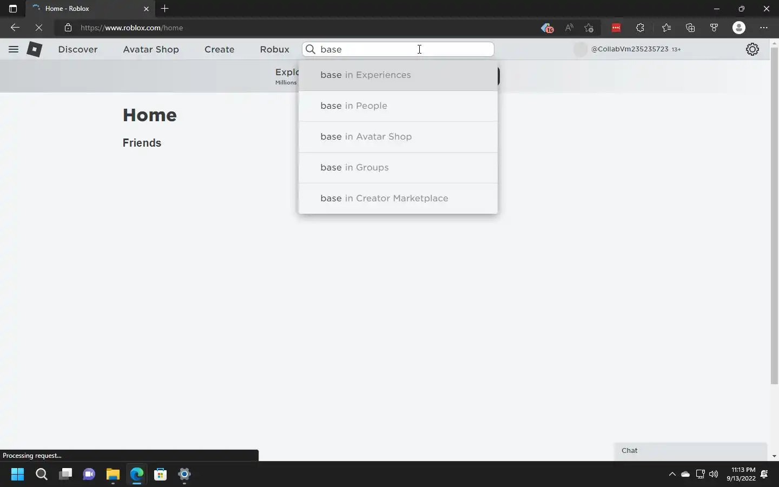
Task: Open Windows taskbar search
Action: click(x=42, y=475)
